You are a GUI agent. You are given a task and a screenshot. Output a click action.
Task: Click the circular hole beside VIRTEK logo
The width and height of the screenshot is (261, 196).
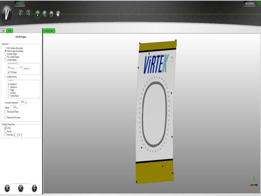171,59
